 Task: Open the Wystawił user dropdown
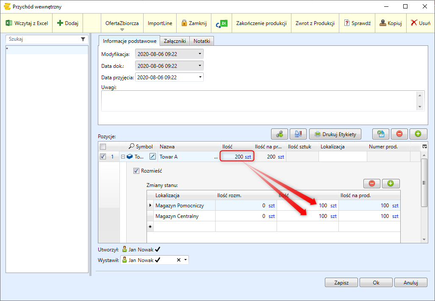tap(186, 260)
